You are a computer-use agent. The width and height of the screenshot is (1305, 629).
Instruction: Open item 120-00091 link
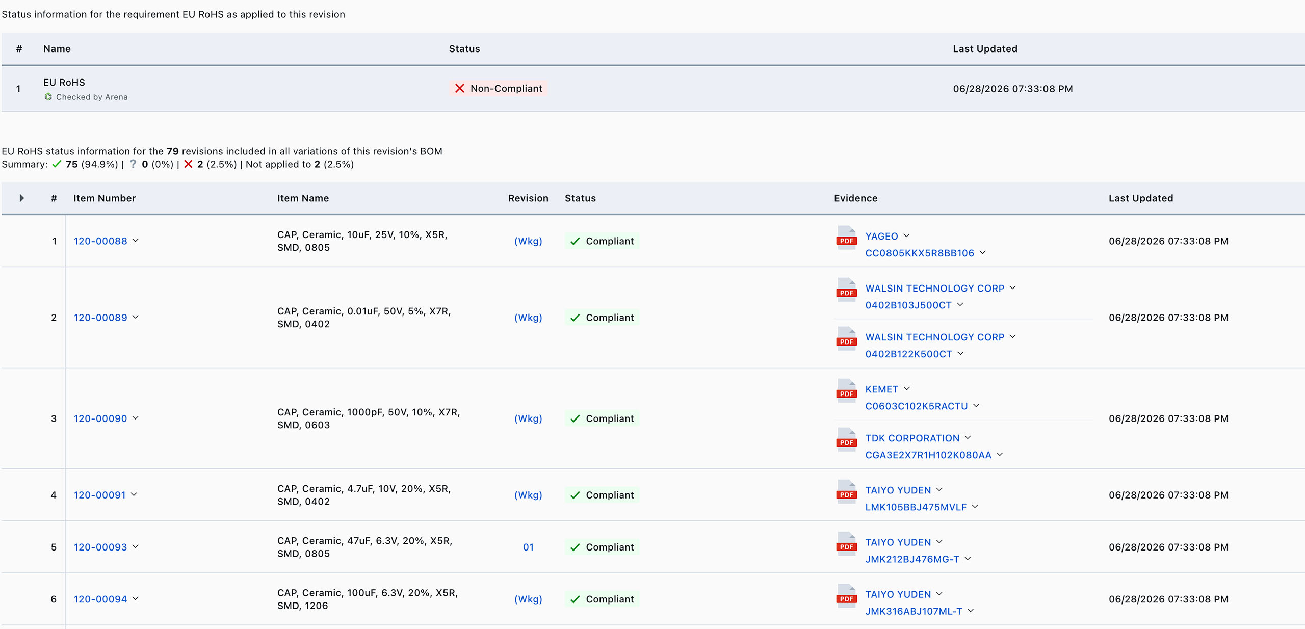(x=99, y=495)
